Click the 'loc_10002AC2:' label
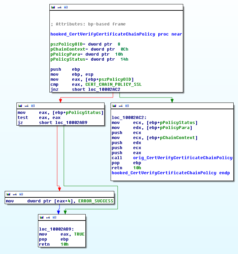This screenshot has height=254, width=238. pos(129,118)
